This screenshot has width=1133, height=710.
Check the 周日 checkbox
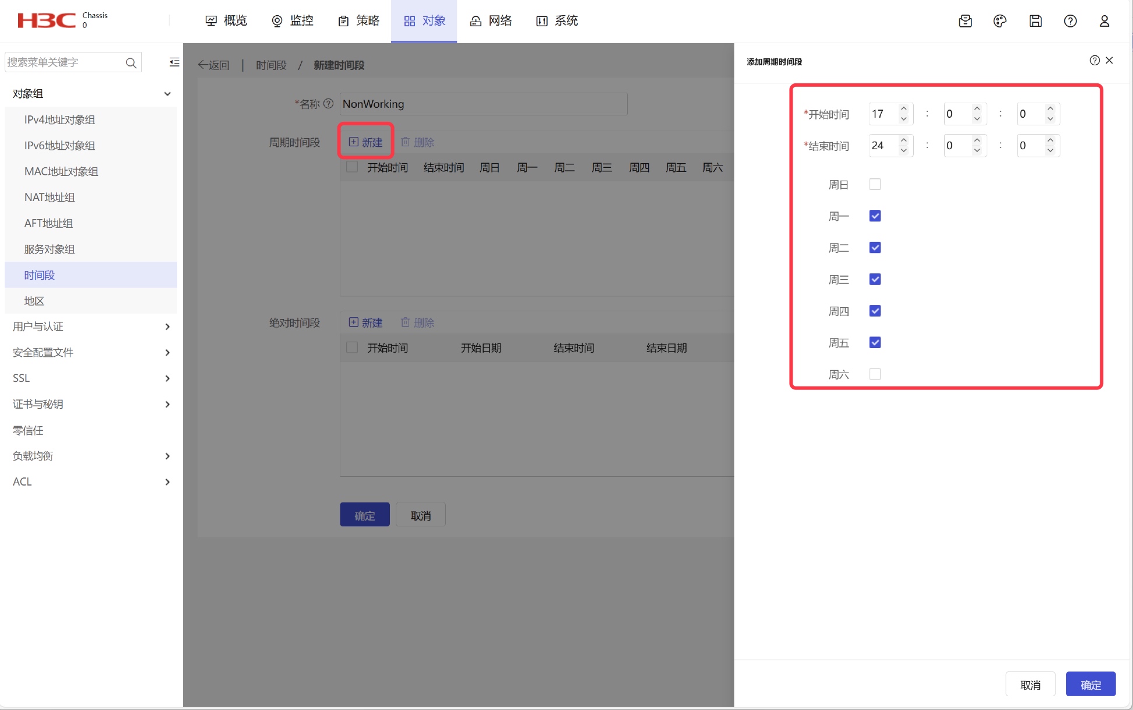[x=875, y=184]
